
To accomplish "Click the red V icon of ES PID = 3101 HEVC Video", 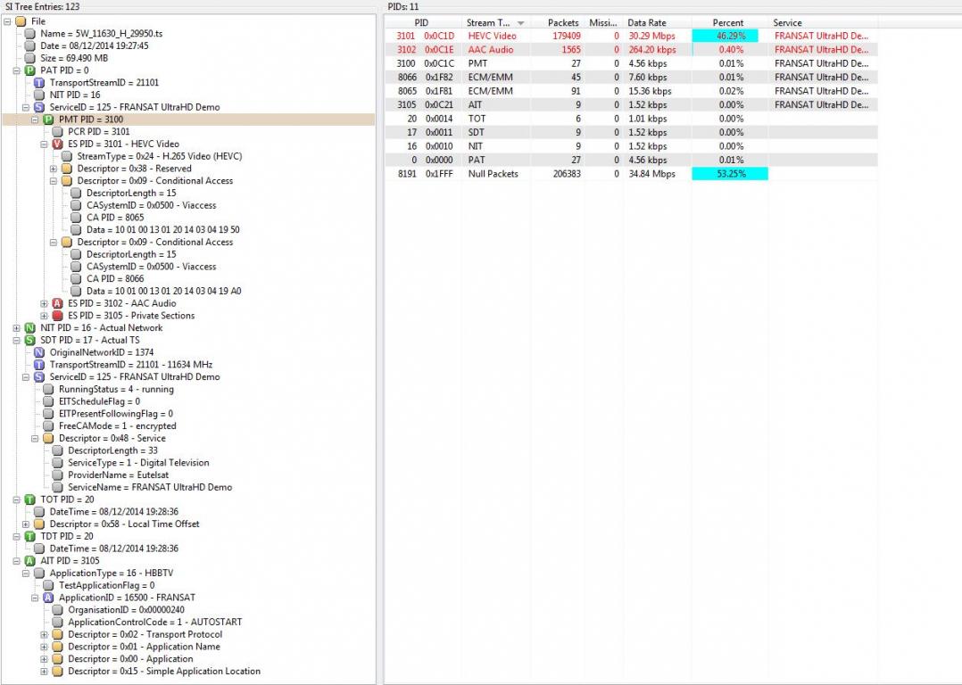I will click(57, 144).
